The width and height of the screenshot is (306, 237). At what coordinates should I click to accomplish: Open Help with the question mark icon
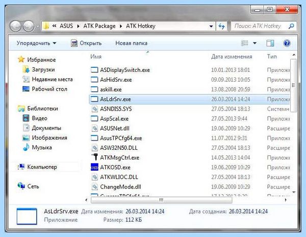point(287,43)
